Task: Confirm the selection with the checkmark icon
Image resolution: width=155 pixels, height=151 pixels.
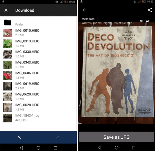Action: point(58,137)
